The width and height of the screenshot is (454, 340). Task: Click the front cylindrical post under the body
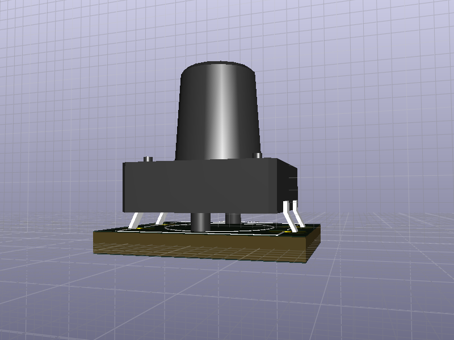pyautogui.click(x=200, y=222)
